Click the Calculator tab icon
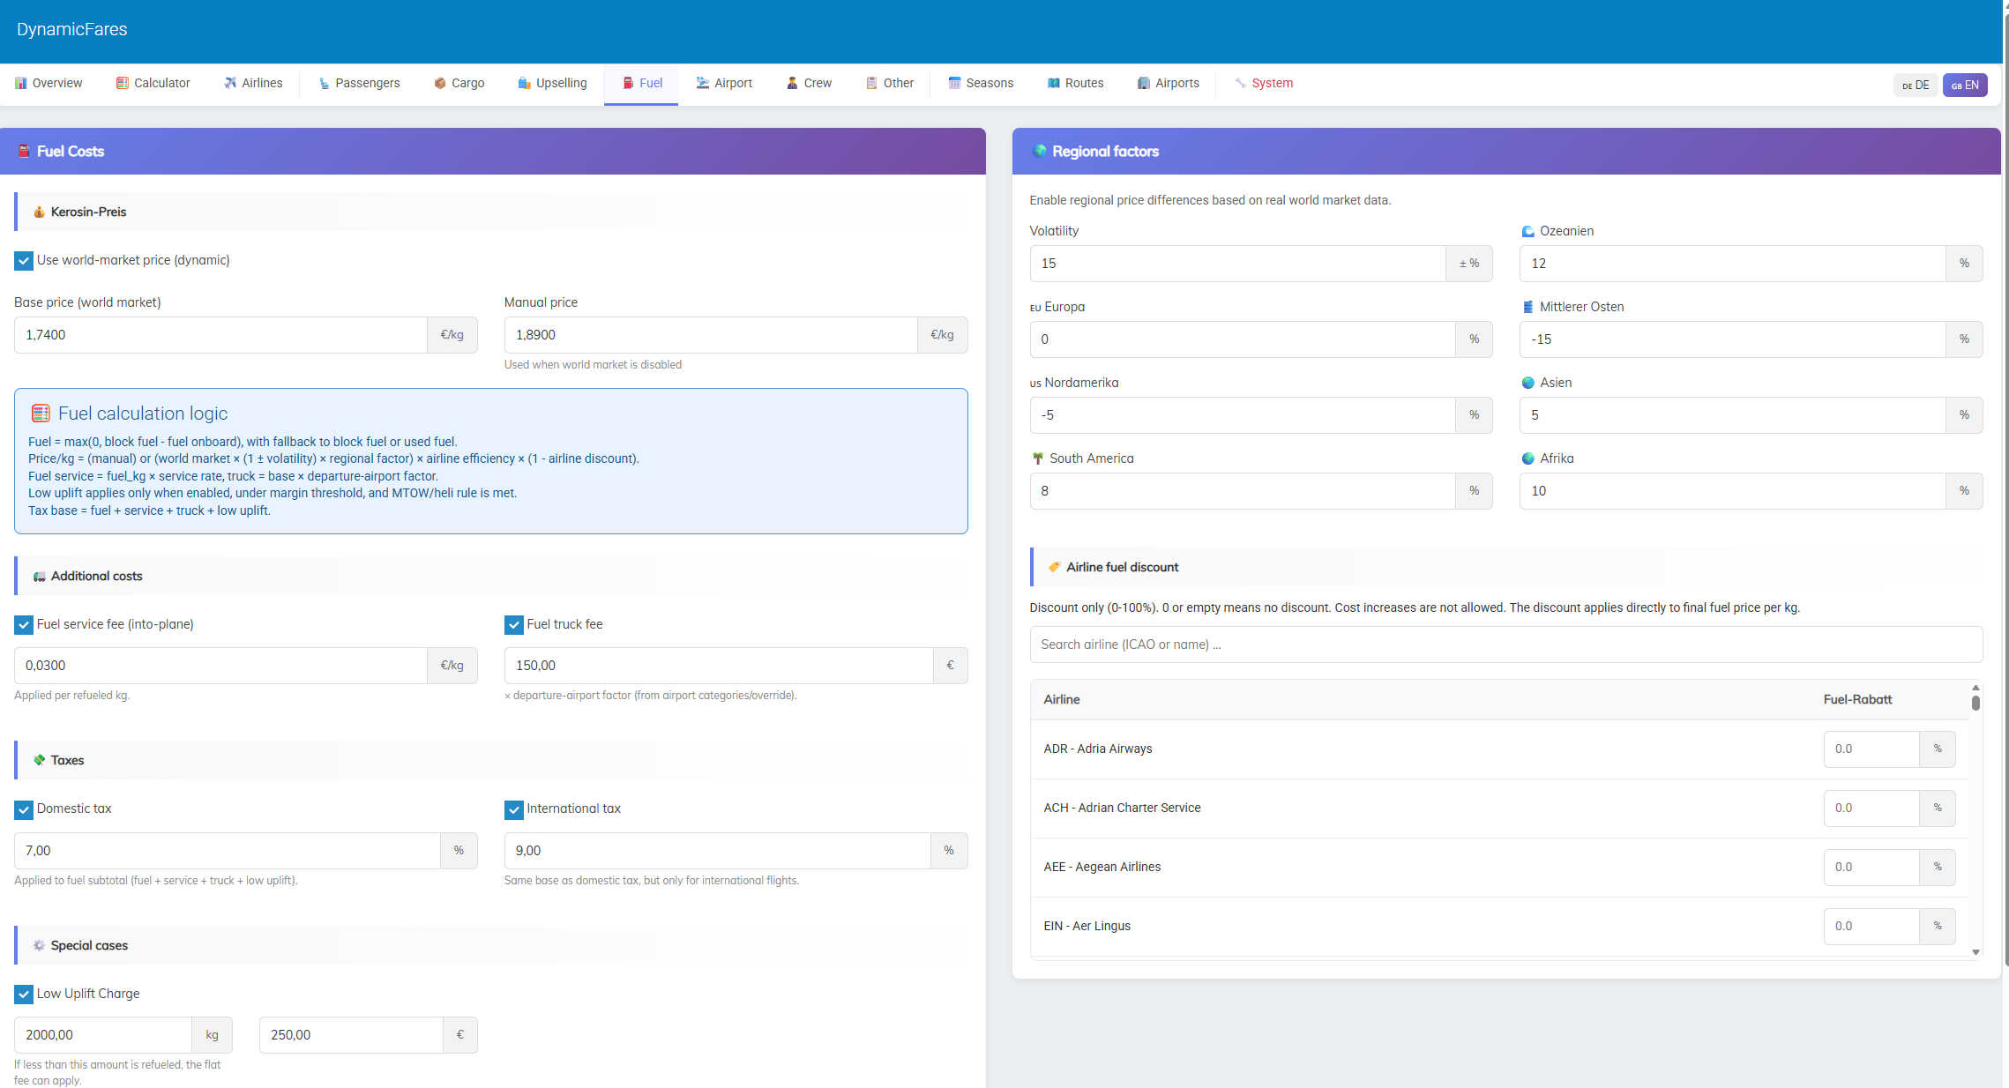Screen dimensions: 2009x1088 coord(123,83)
